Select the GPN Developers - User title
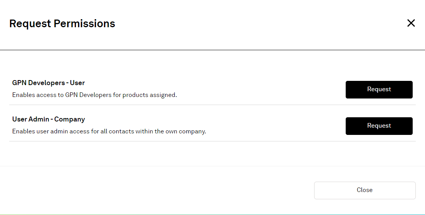425x215 pixels. pyautogui.click(x=49, y=83)
